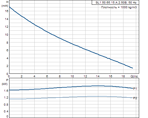148x118 pixels.
Task: Click the P (kW) axis label
Action: point(5,82)
